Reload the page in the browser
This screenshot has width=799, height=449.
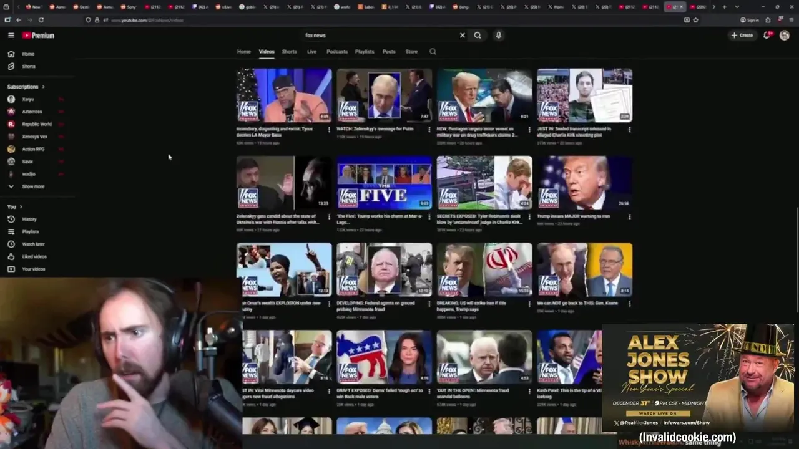[41, 20]
